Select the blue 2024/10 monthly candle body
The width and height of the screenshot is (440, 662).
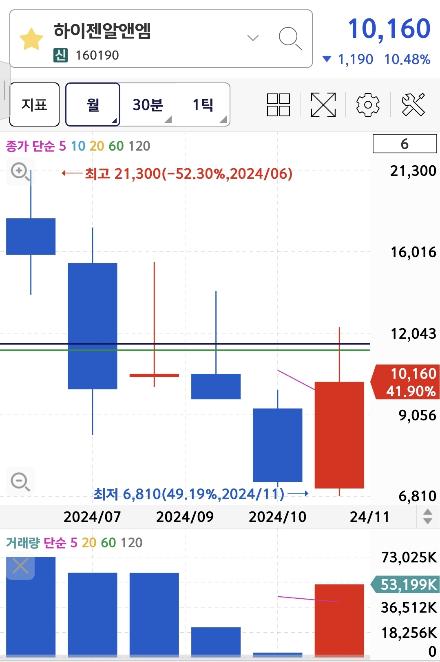tap(278, 445)
